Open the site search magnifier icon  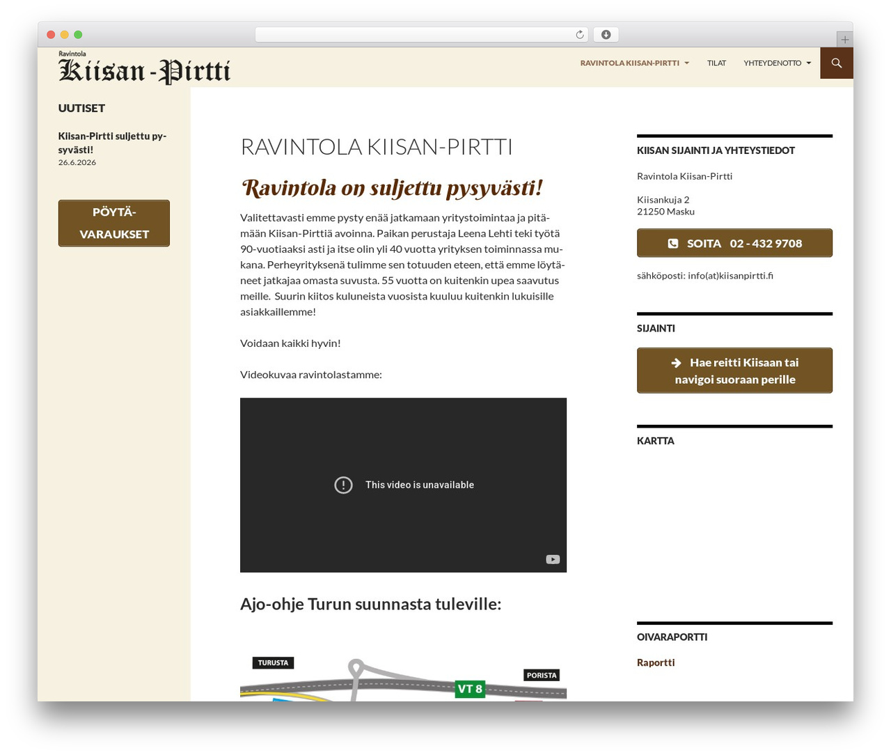tap(837, 63)
